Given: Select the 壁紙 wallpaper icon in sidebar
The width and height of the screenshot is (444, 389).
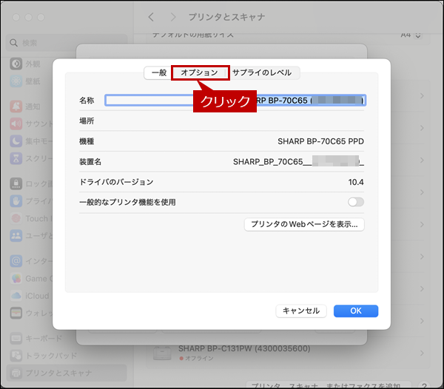Looking at the screenshot, I should 16,81.
